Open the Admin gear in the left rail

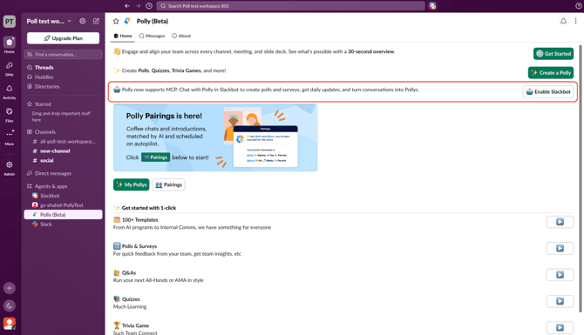(10, 167)
